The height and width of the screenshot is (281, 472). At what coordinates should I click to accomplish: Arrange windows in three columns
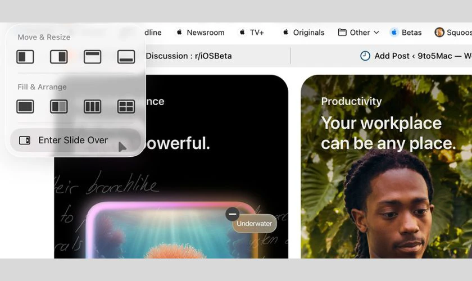click(93, 106)
